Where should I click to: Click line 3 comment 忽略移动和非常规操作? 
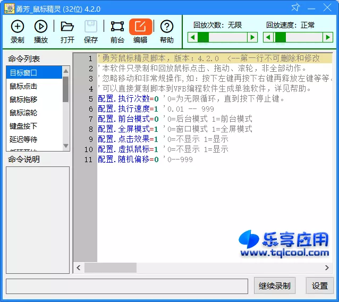[x=215, y=78]
